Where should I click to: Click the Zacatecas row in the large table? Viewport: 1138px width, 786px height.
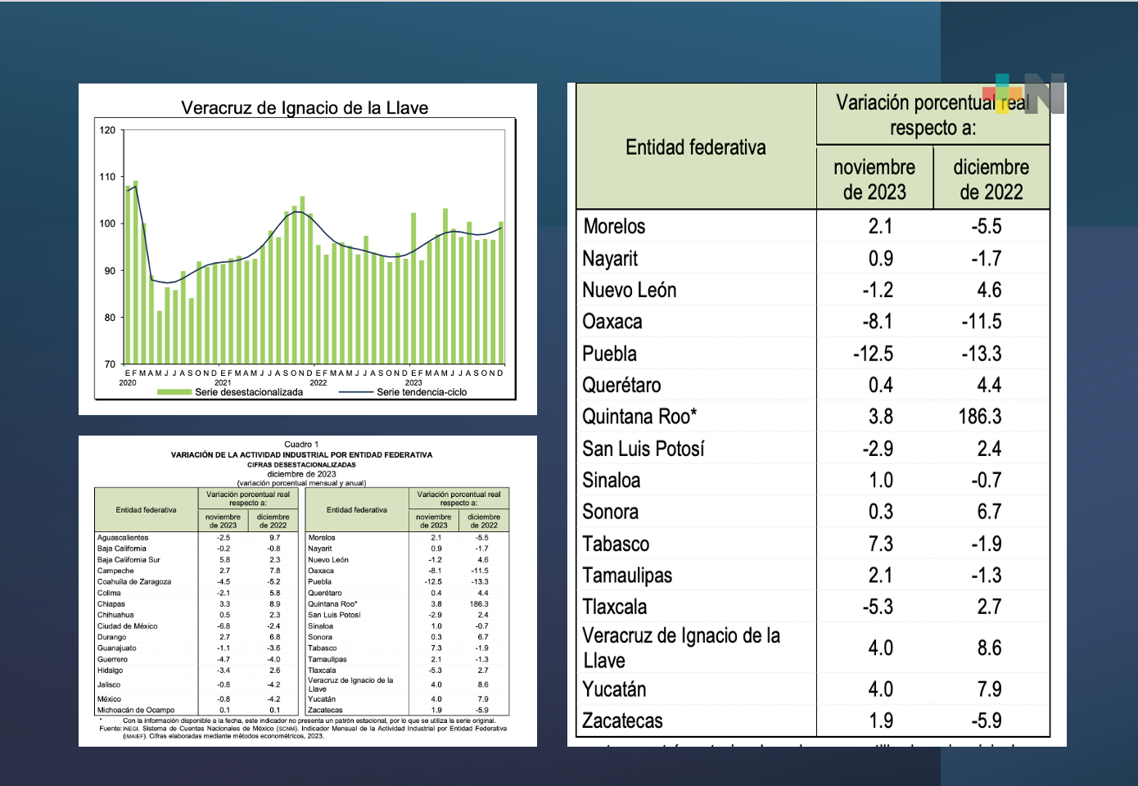coord(624,721)
